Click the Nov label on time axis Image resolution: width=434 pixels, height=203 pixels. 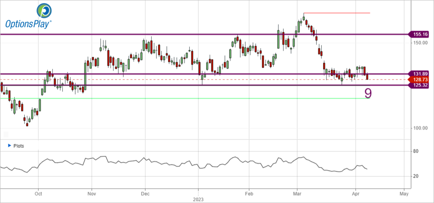(91, 194)
